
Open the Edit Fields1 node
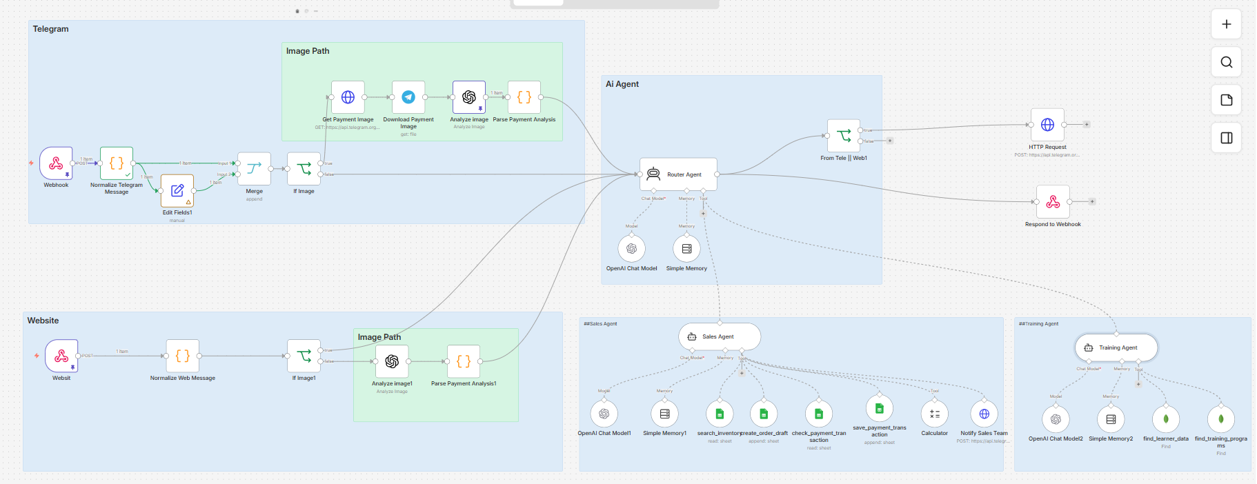177,191
